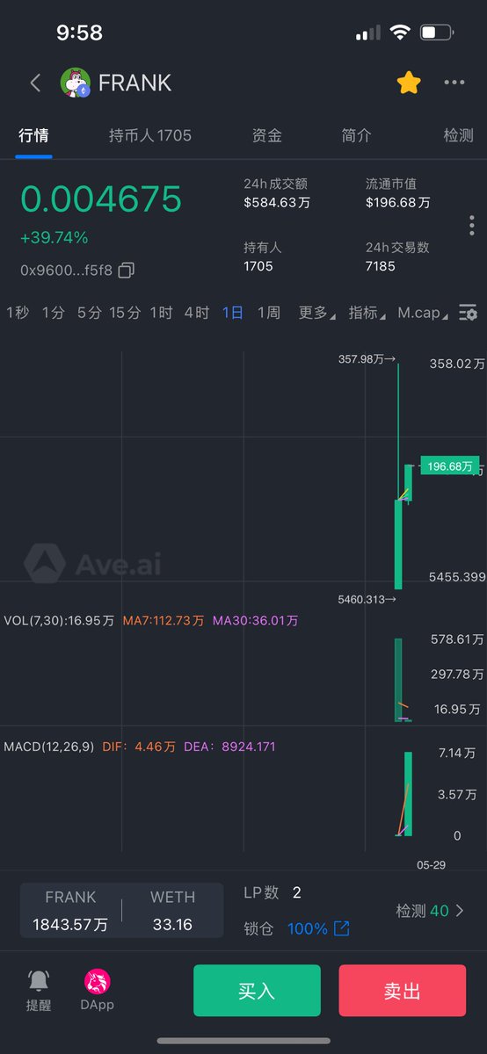Expand the 指标 indicators dropdown
487x1054 pixels.
[367, 313]
